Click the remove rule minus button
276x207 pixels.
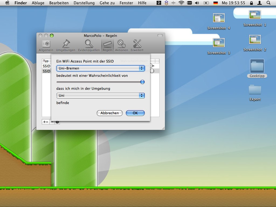(52, 122)
